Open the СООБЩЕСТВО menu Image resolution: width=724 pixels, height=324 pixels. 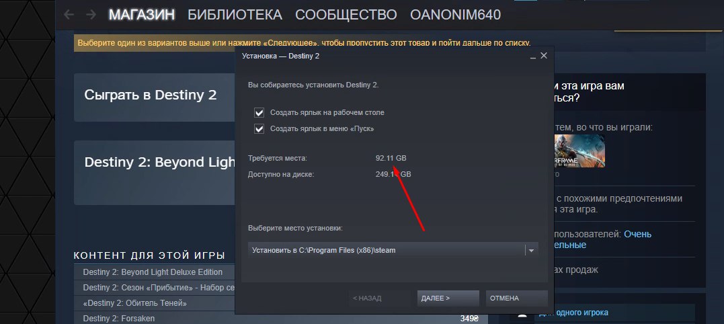pyautogui.click(x=346, y=15)
